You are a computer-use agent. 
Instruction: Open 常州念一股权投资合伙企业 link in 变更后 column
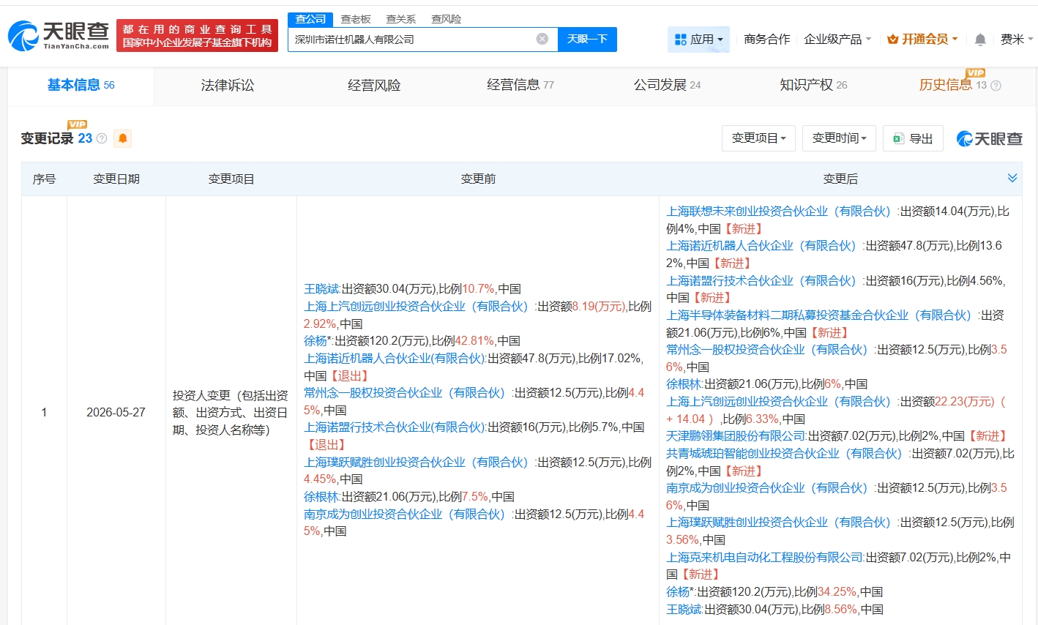[x=767, y=350]
